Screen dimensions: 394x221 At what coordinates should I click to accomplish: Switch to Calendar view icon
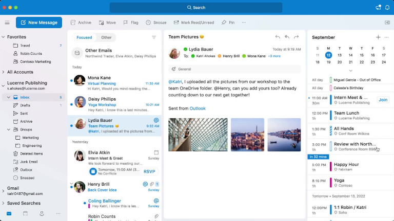click(25, 214)
